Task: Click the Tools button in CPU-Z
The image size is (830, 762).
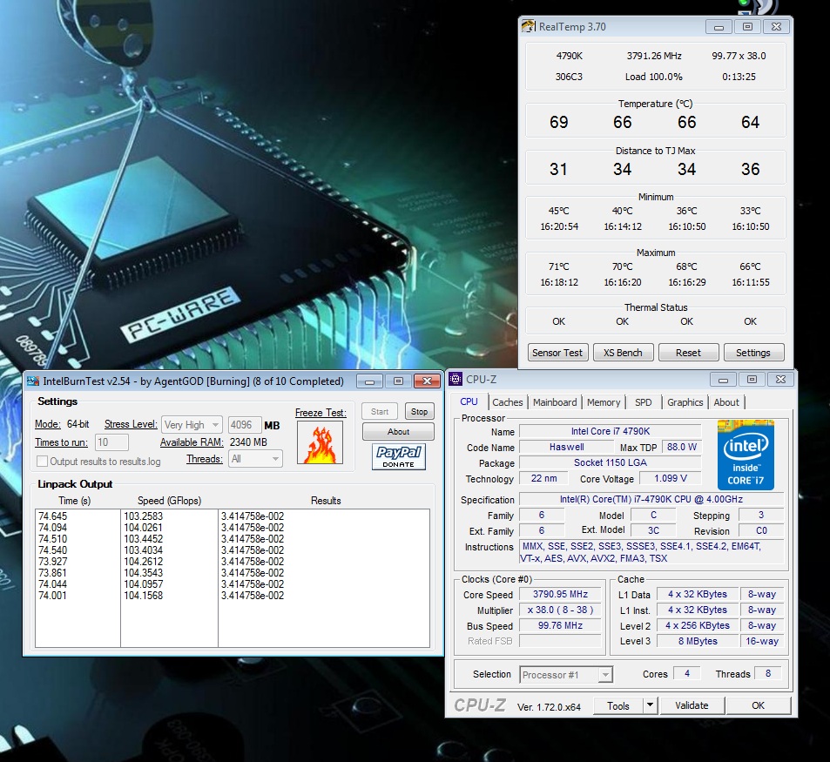Action: 617,705
